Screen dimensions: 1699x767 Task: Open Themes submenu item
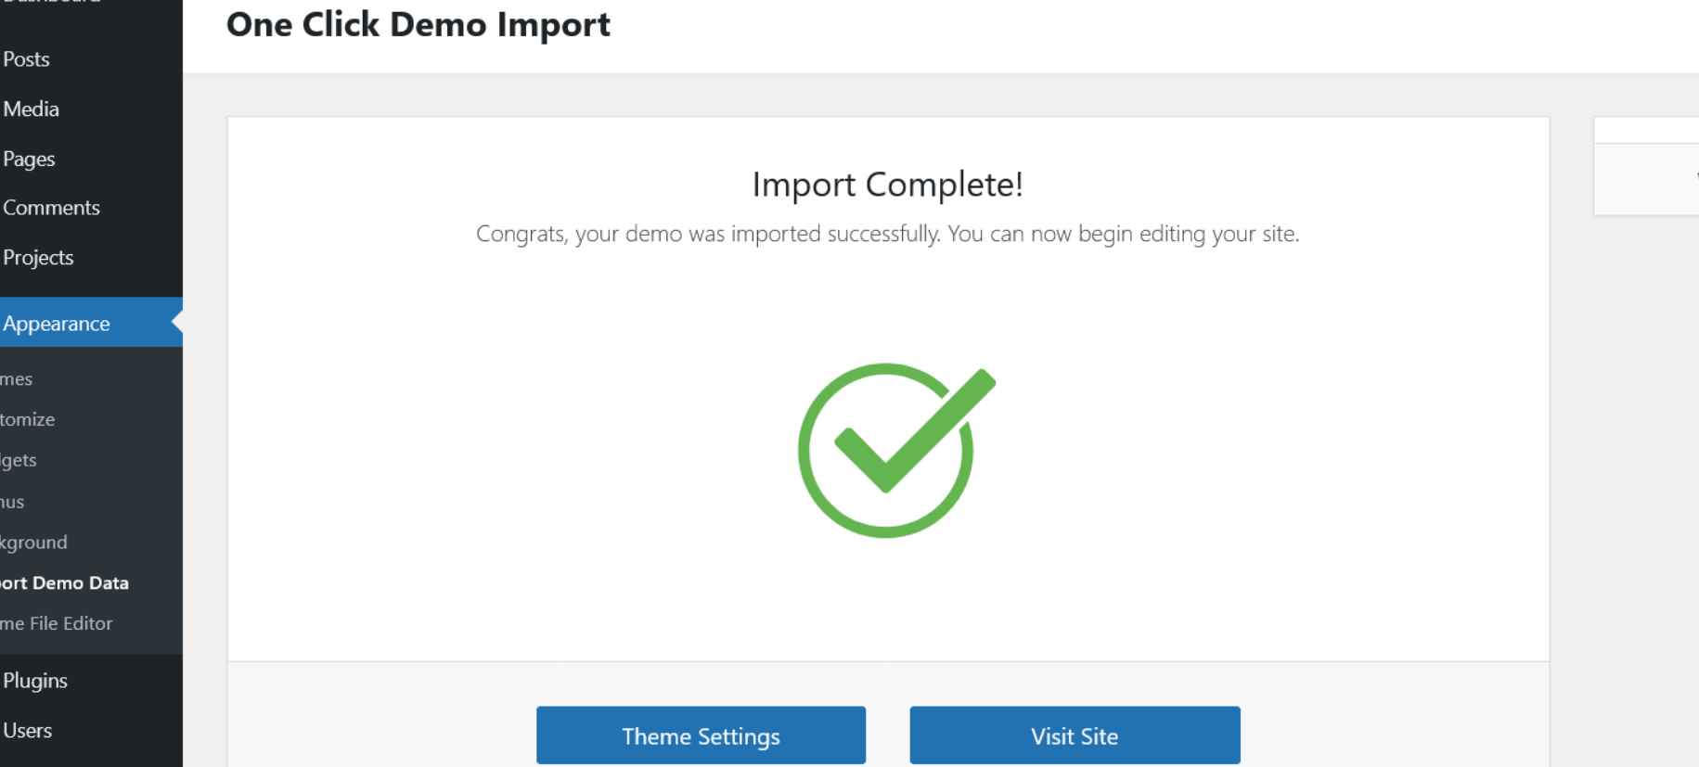(x=17, y=379)
